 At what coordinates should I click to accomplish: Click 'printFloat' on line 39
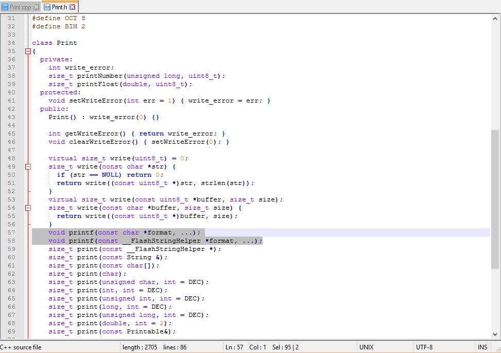click(x=98, y=84)
